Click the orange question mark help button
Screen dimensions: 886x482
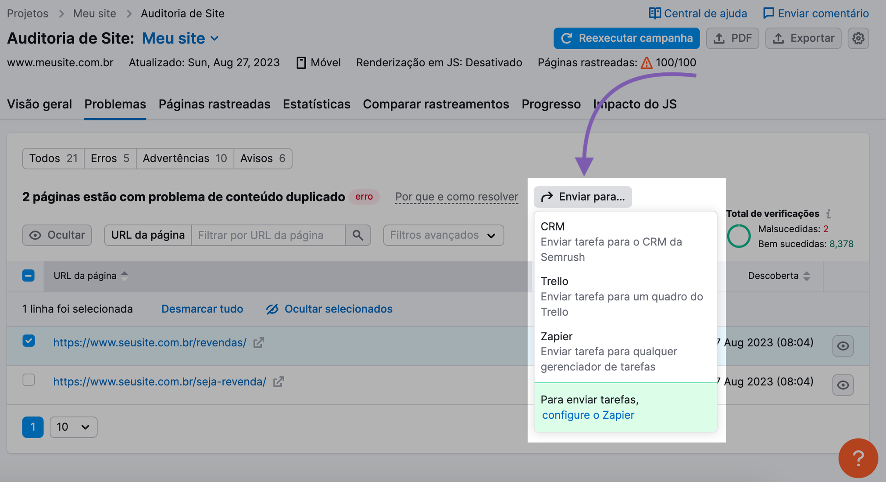[x=858, y=458]
